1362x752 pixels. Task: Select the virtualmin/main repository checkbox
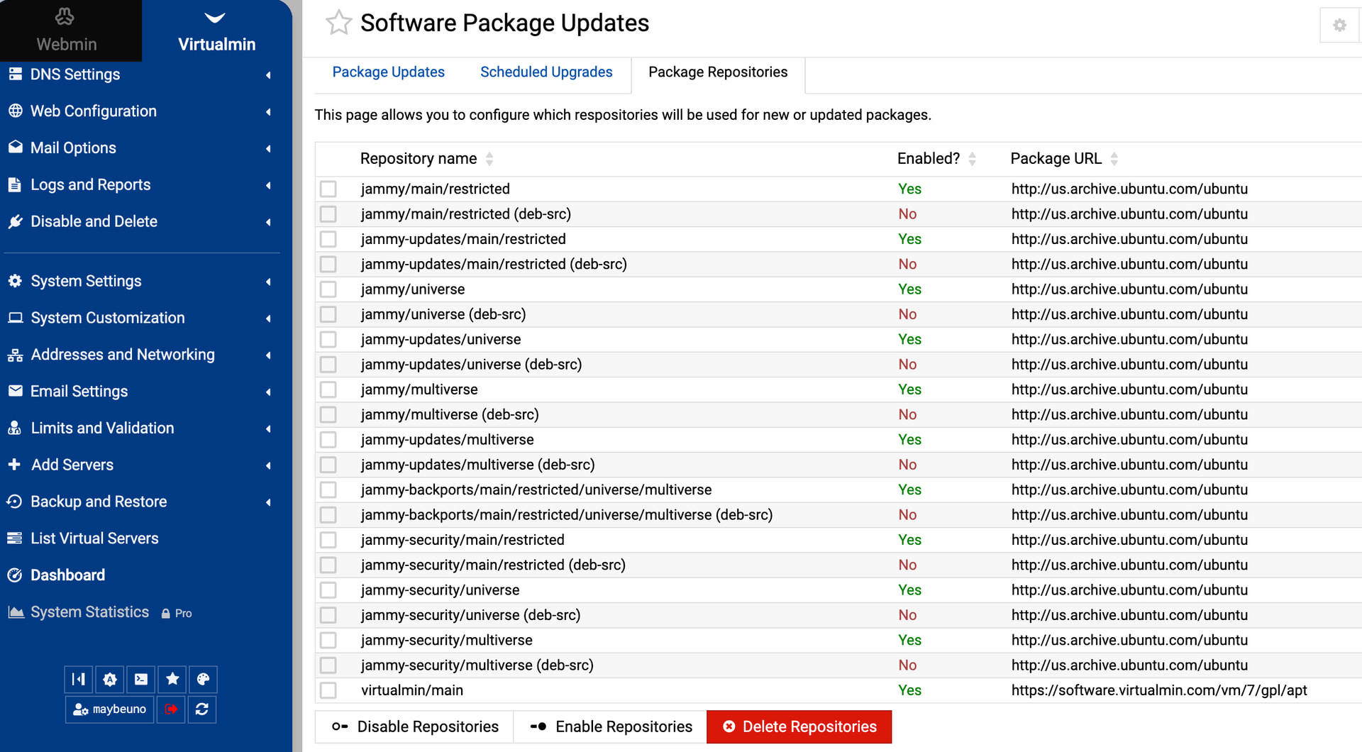pyautogui.click(x=328, y=690)
